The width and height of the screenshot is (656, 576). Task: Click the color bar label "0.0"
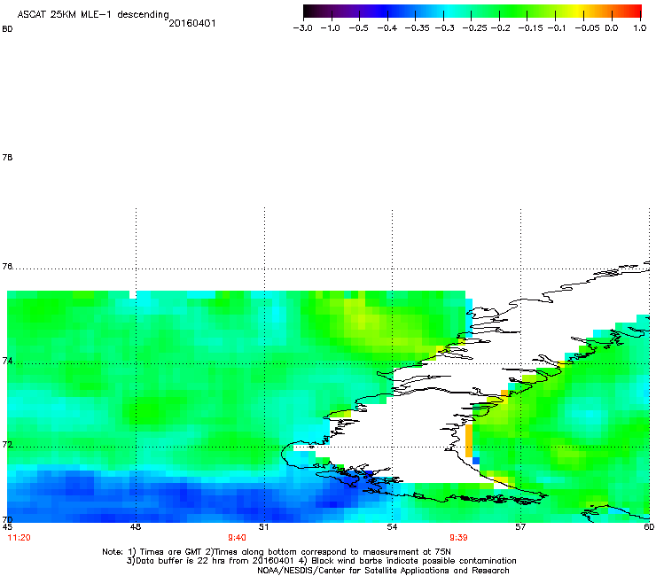coord(612,28)
